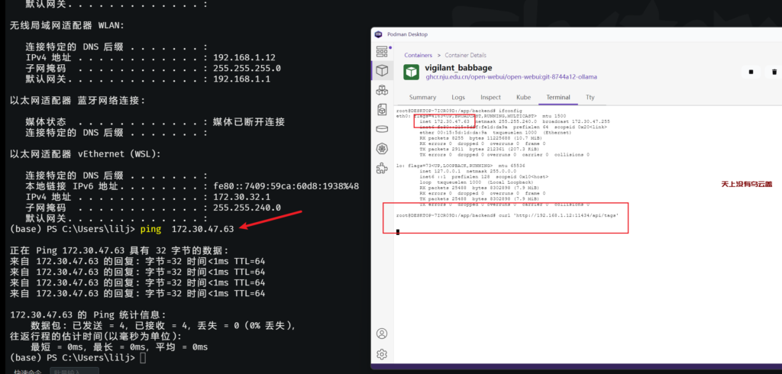The image size is (782, 374).
Task: Click subnet mask 255.255.255.0 in PowerShell
Action: click(247, 69)
